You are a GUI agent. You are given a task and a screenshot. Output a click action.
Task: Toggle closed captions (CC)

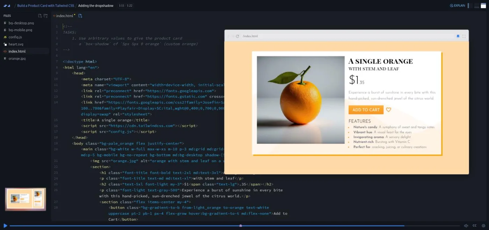475,226
